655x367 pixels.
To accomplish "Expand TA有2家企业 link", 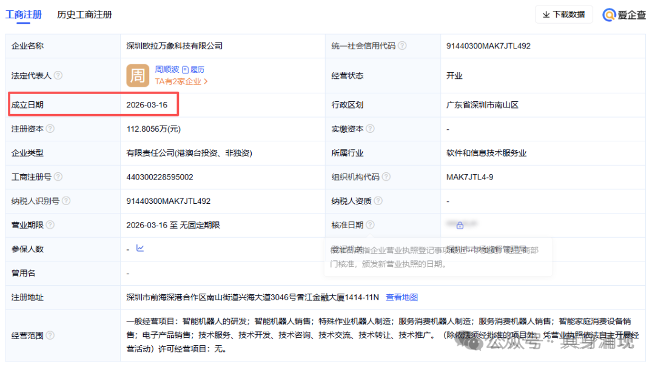I will pyautogui.click(x=181, y=81).
